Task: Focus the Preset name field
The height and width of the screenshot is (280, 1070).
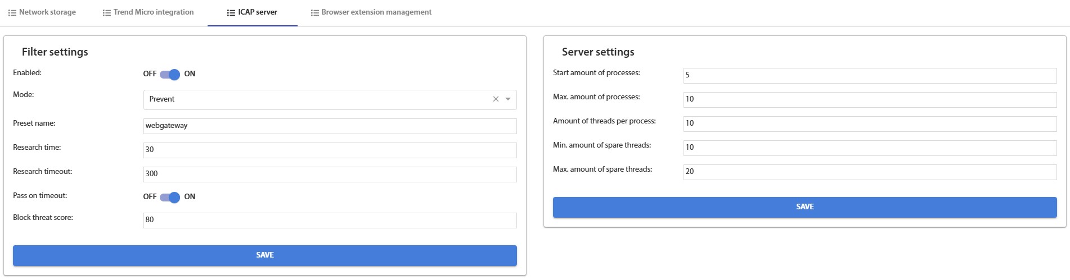Action: tap(330, 126)
